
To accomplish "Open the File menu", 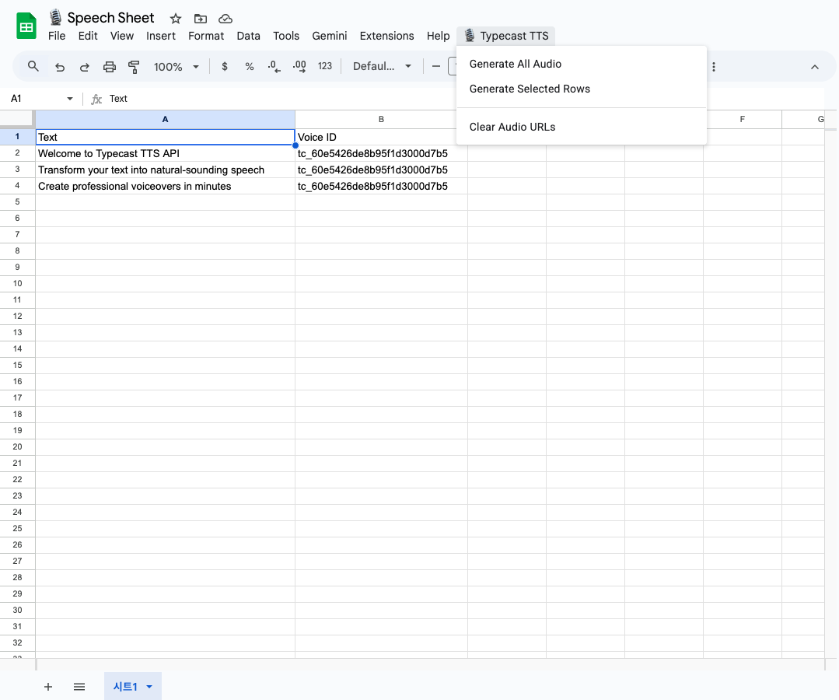I will pyautogui.click(x=57, y=36).
